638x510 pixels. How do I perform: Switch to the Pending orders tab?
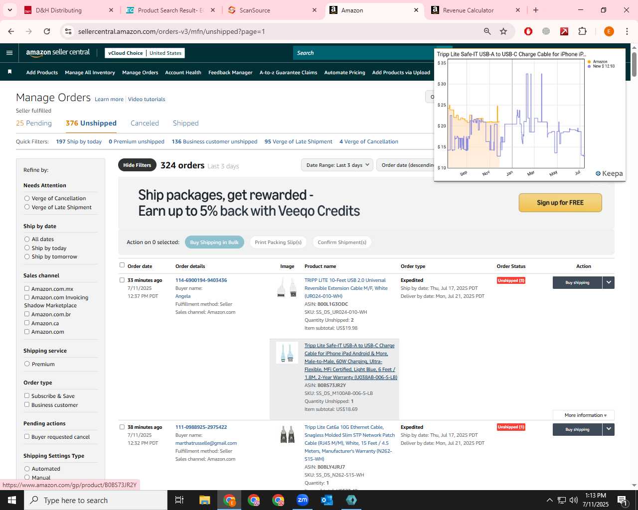[x=34, y=123]
